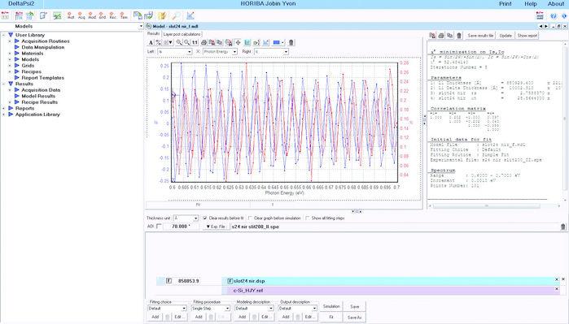Screen dimensions: 569x324
Task: Click the zoom-out magnifier on the graph toolbar
Action: click(x=186, y=42)
